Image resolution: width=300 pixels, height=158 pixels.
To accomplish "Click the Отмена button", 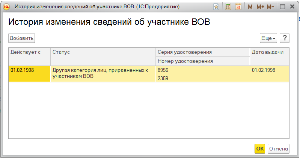I will tap(278, 149).
